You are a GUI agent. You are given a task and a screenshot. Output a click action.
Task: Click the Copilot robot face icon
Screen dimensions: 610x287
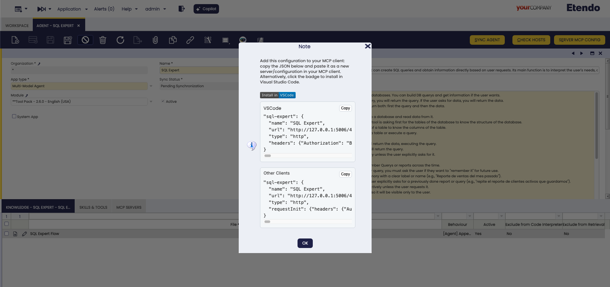point(243,40)
